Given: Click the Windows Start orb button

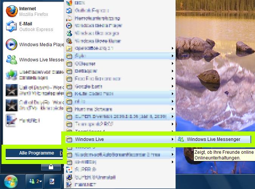Looking at the screenshot, I should pos(11,181).
